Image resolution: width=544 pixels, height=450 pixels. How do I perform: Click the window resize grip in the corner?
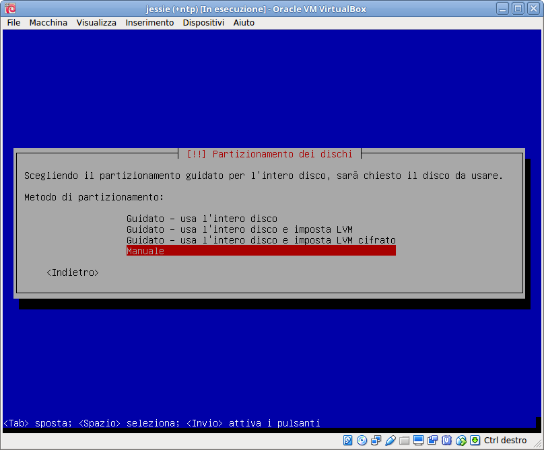(x=537, y=443)
